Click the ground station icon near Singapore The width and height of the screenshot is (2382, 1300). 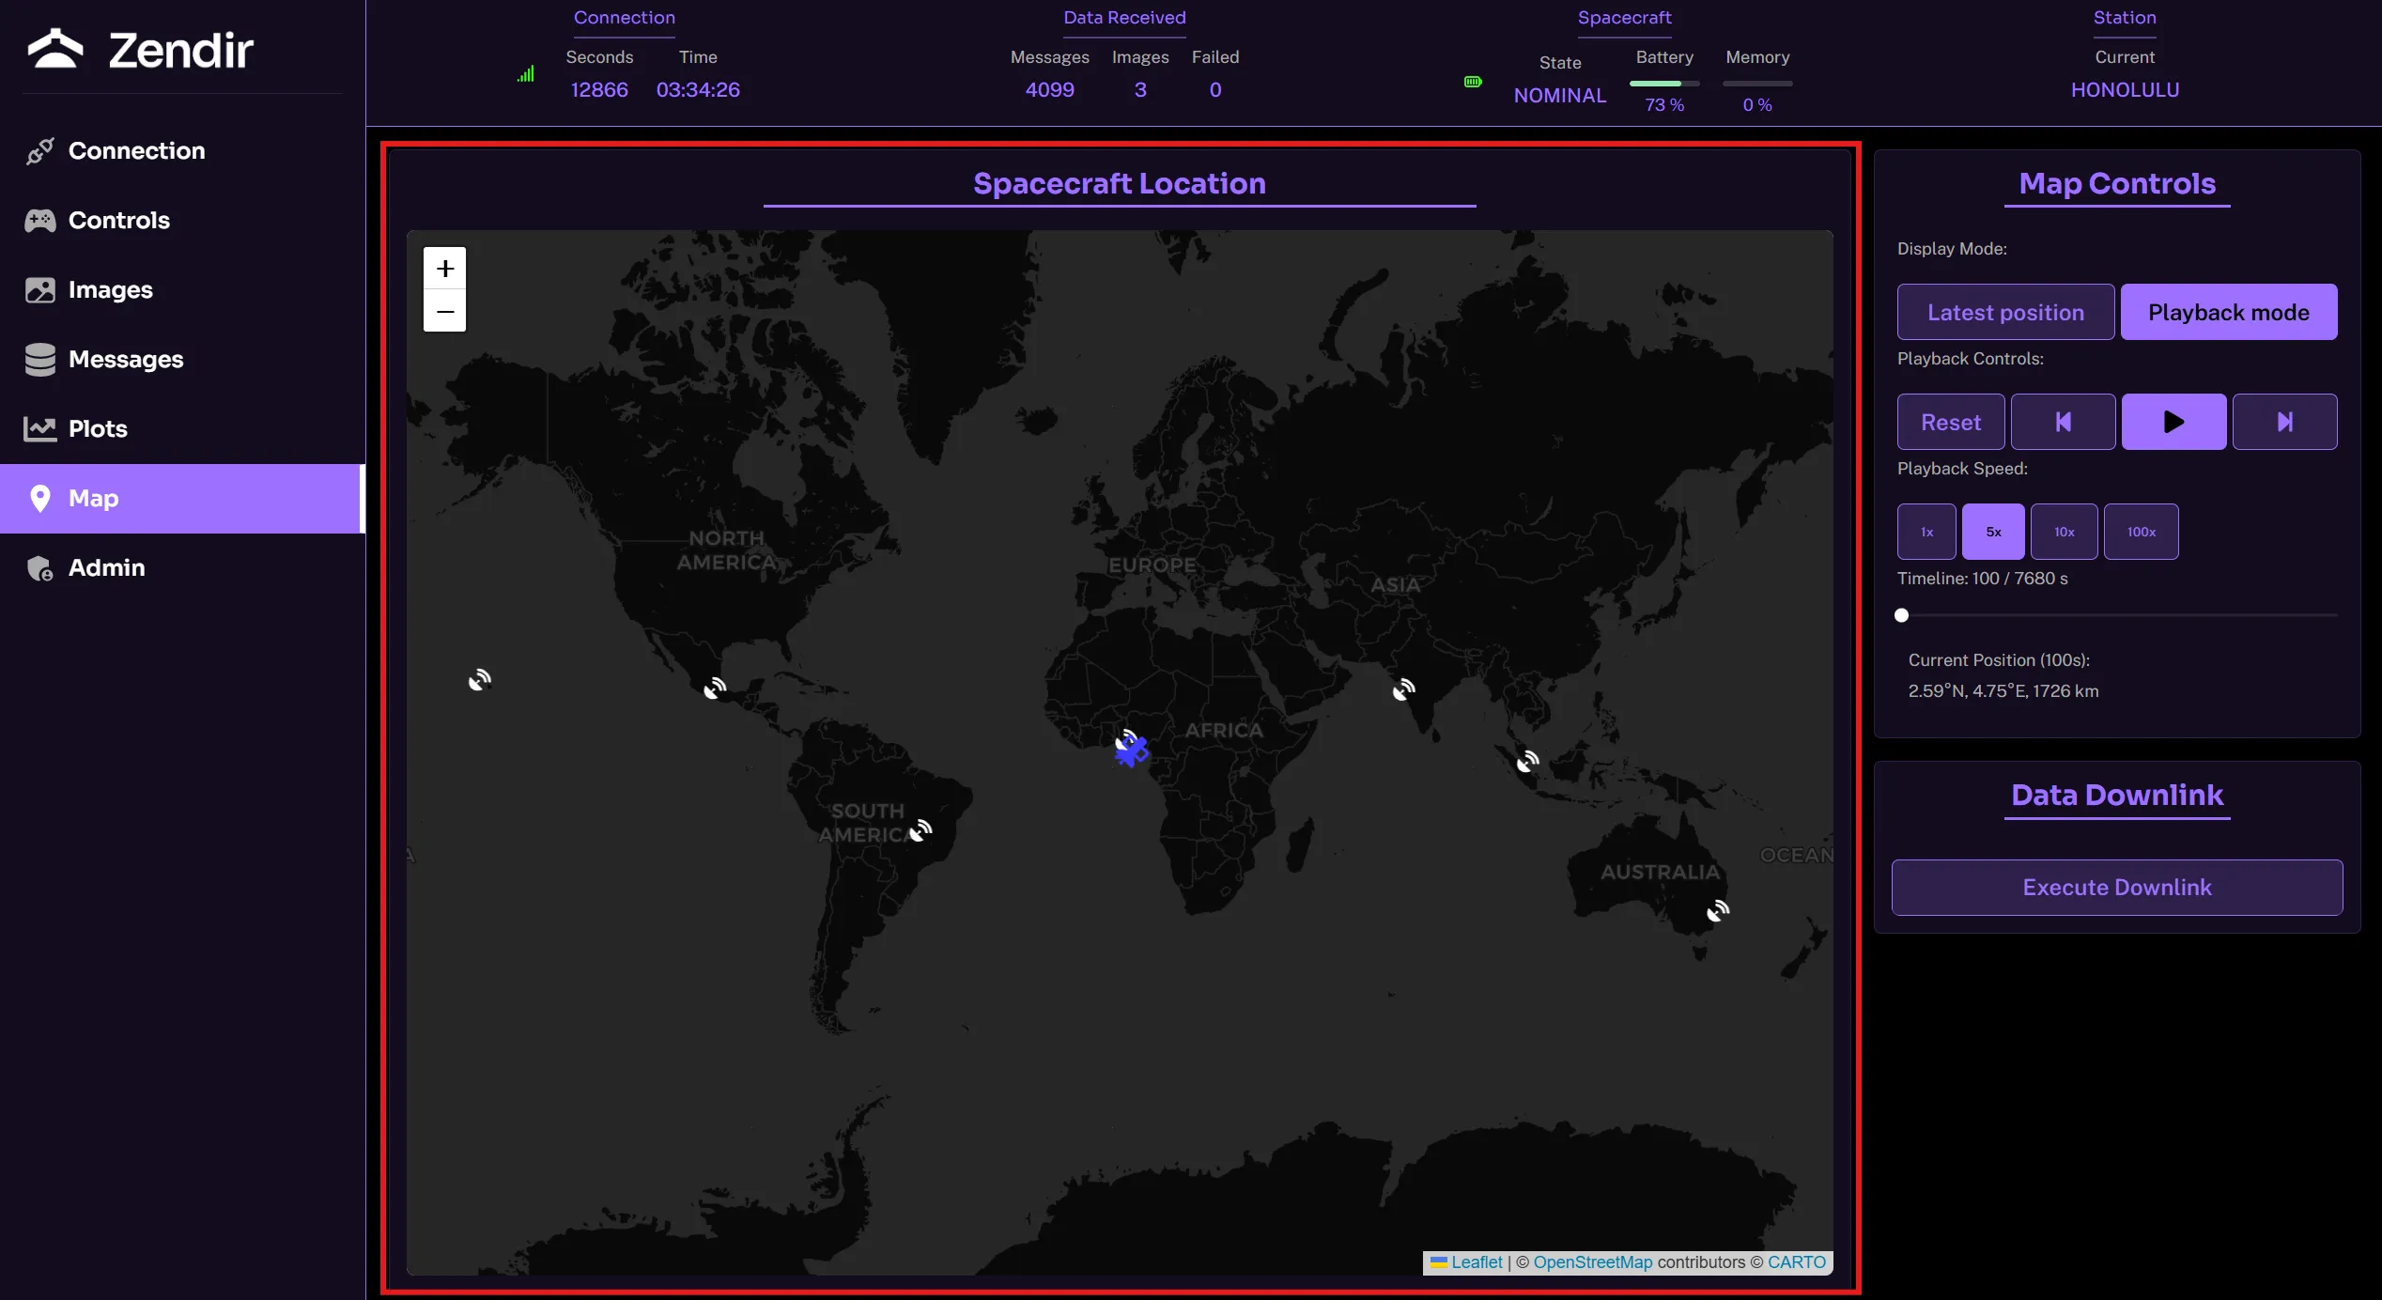pos(1528,761)
